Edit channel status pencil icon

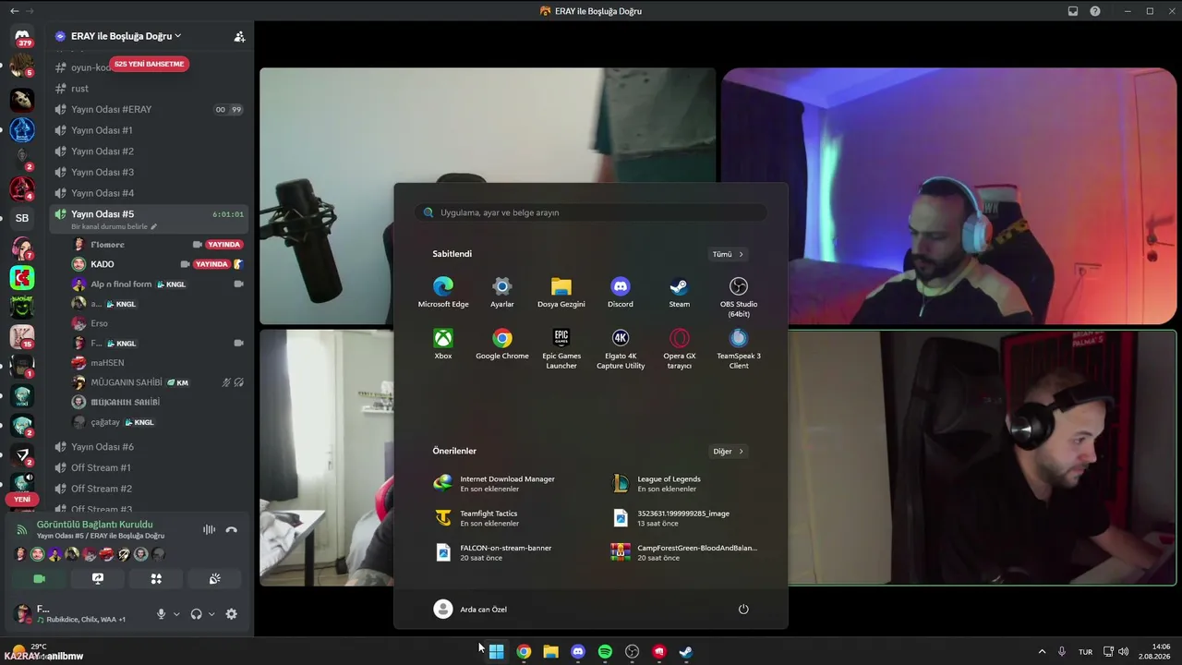(154, 227)
